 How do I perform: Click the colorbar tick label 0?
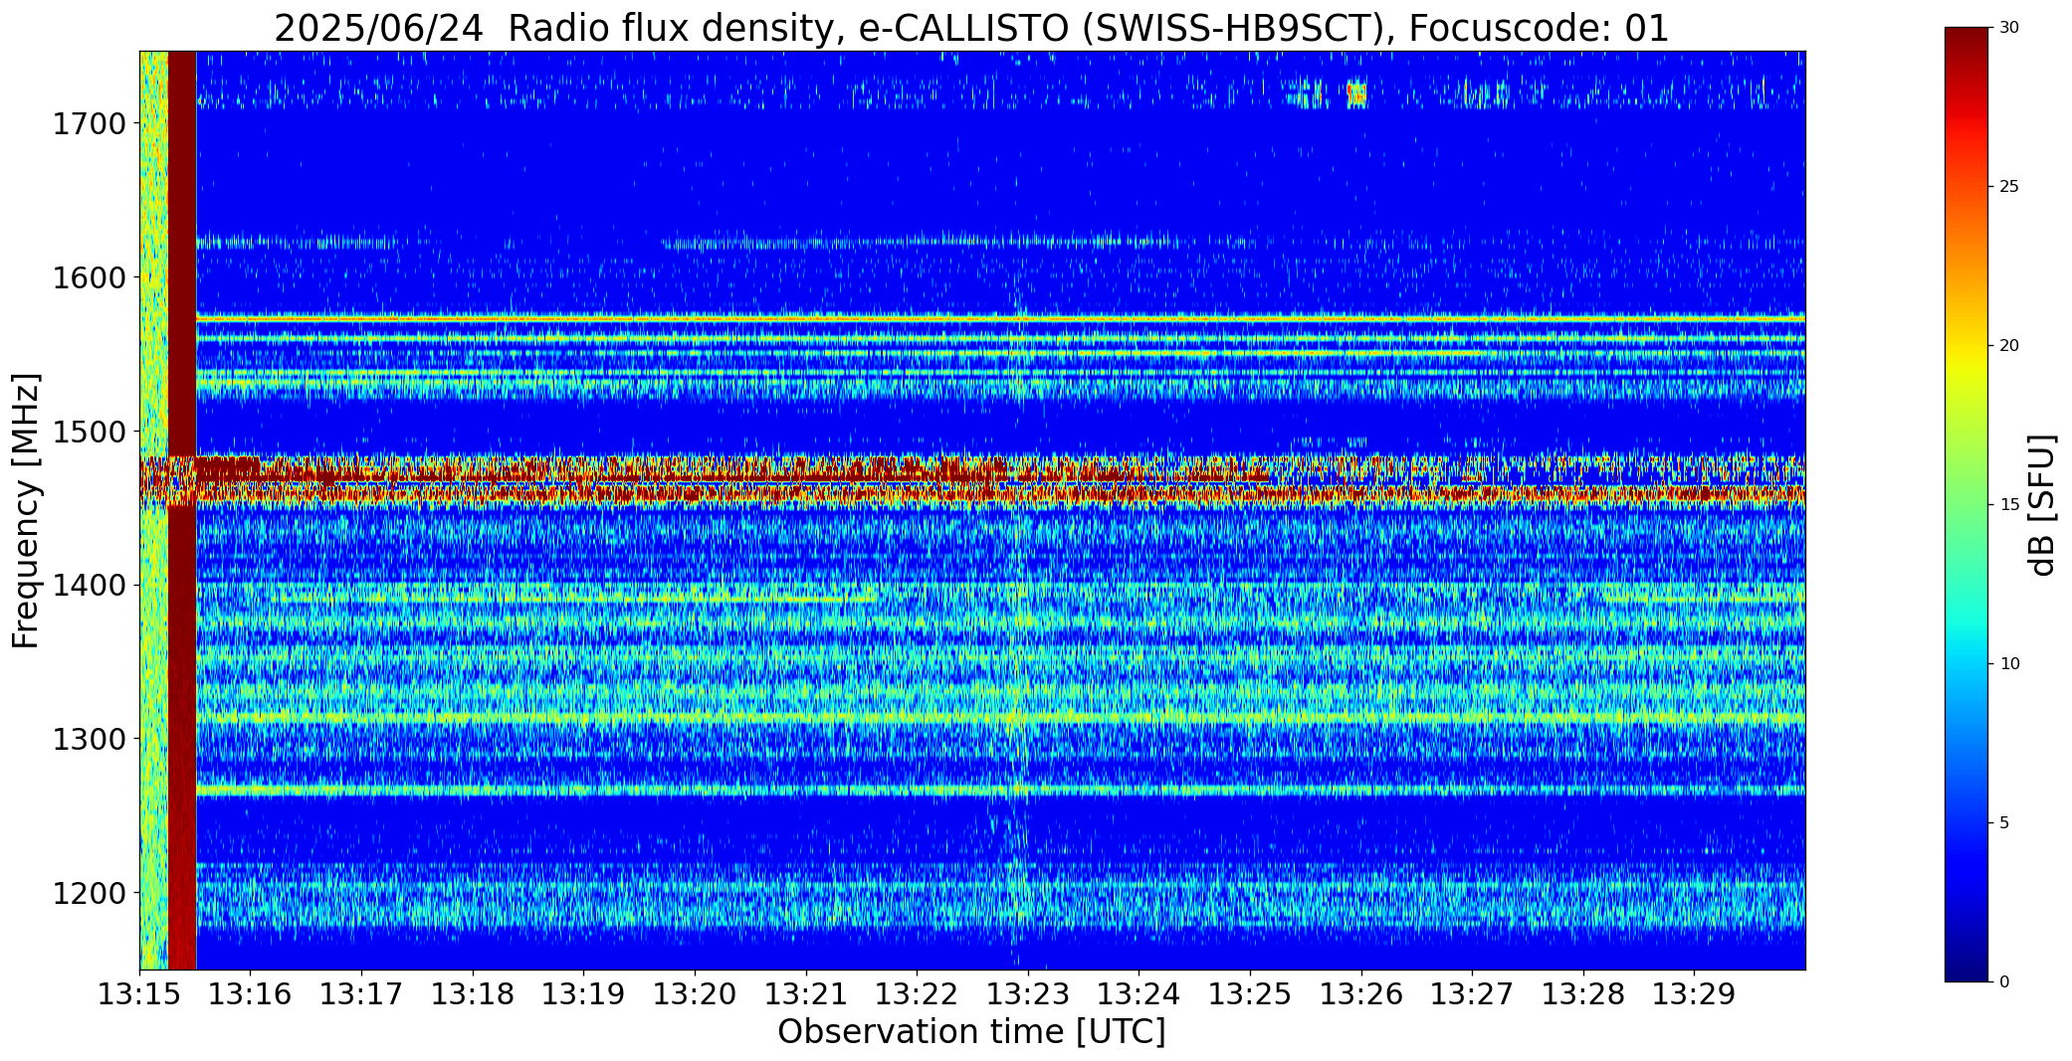point(2004,982)
